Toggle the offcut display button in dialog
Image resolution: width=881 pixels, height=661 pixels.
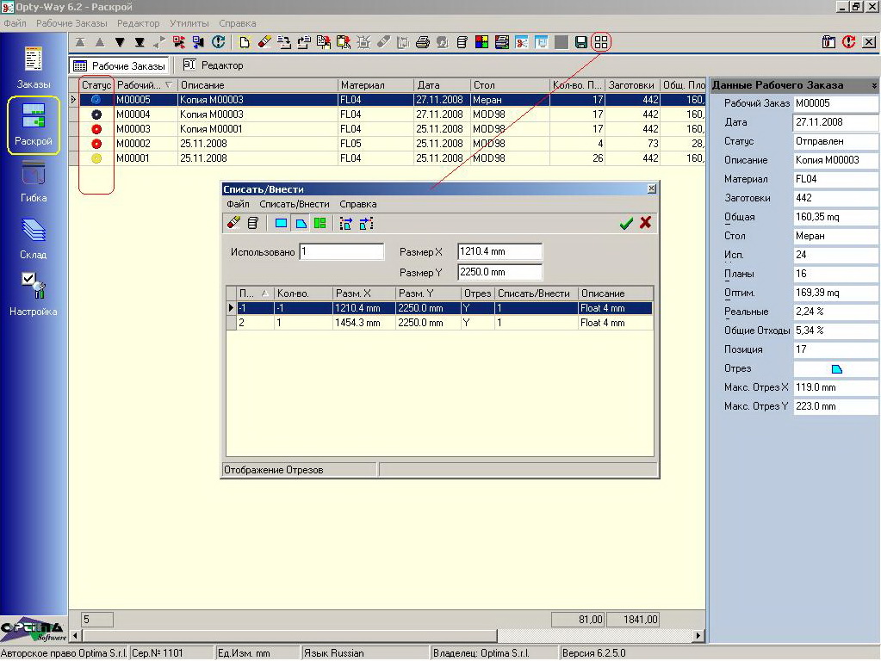coord(301,223)
